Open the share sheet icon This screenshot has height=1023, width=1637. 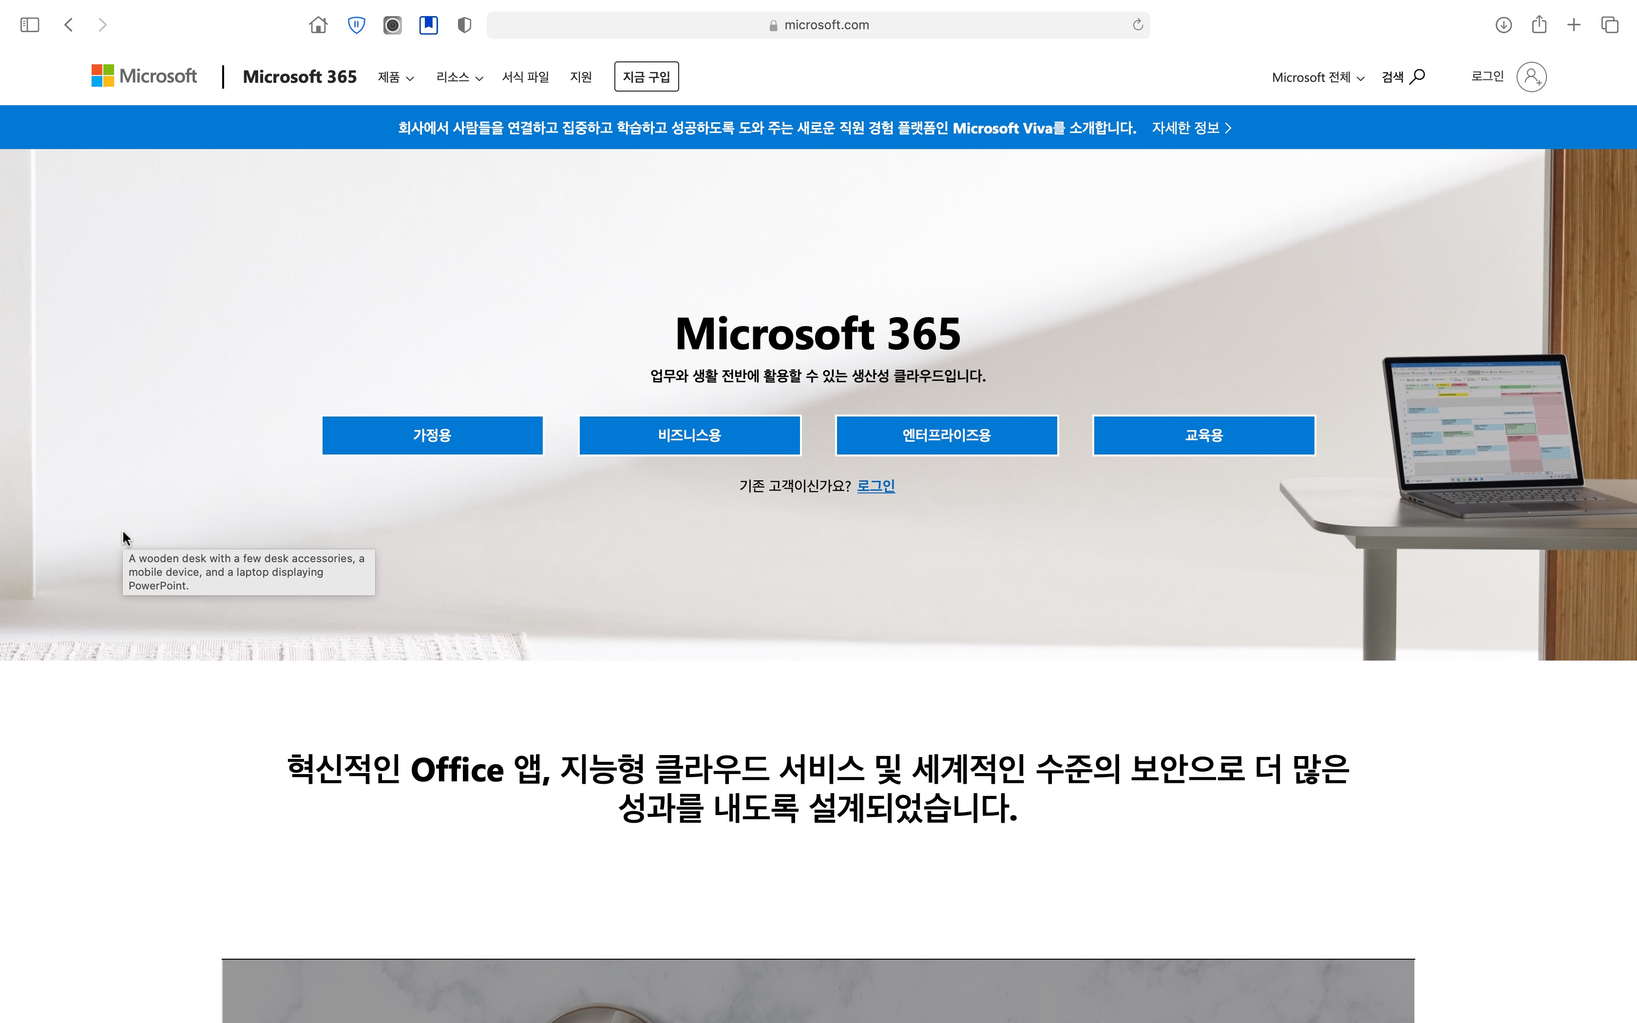click(x=1539, y=24)
